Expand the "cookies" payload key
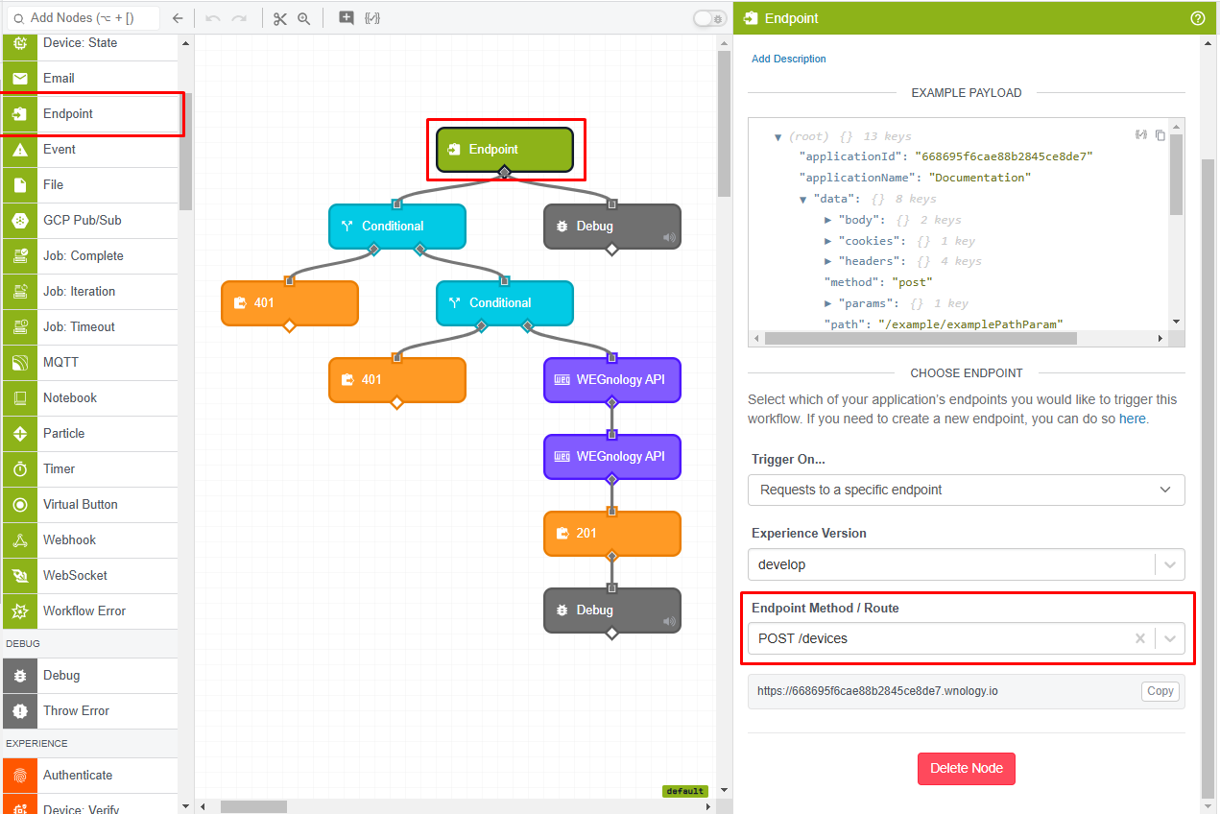The width and height of the screenshot is (1220, 814). 828,241
